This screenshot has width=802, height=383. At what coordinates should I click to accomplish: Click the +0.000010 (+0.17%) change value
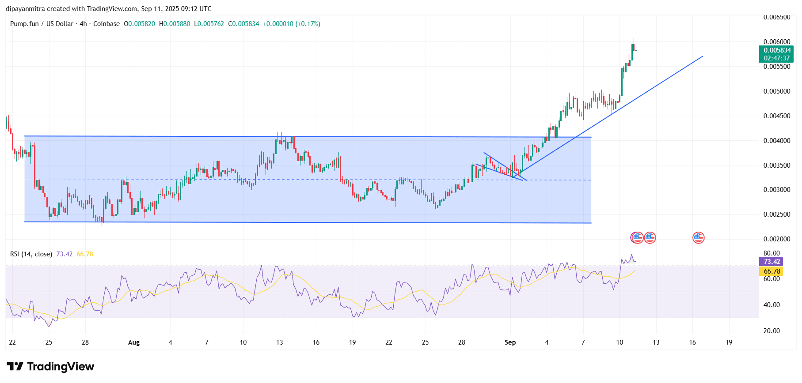coord(291,24)
